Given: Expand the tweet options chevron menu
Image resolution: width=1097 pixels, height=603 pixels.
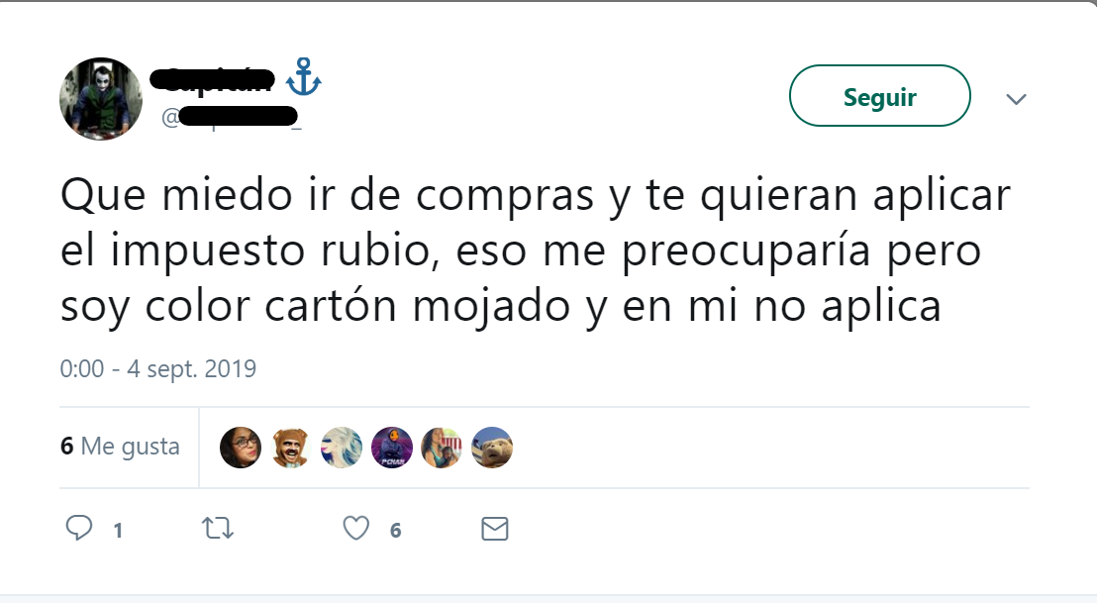Looking at the screenshot, I should tap(1016, 99).
